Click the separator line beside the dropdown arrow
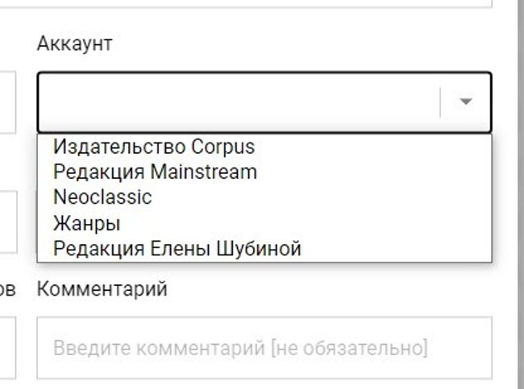Viewport: 524px width, 389px height. pyautogui.click(x=440, y=102)
